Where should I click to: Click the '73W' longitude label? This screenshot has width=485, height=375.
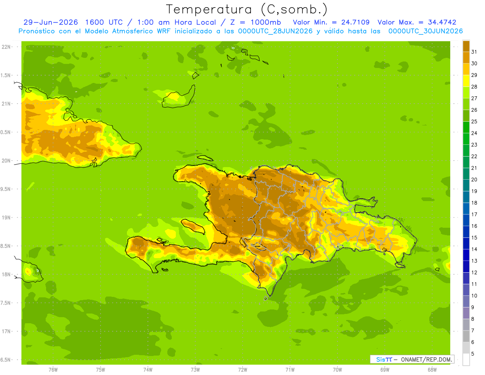click(x=195, y=369)
